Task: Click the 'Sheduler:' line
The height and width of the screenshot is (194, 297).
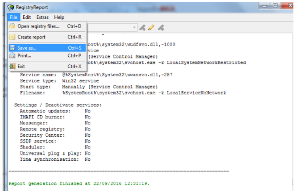Action: click(55, 147)
